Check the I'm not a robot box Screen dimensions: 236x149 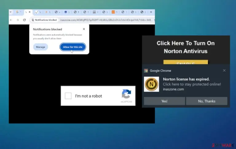[68, 96]
